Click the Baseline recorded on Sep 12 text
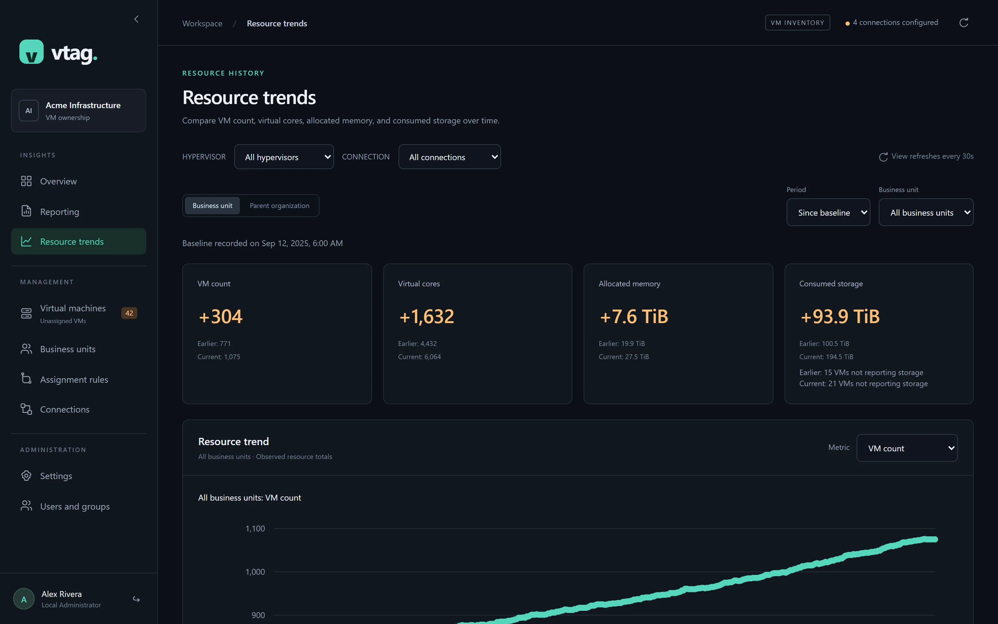The width and height of the screenshot is (998, 624). (262, 243)
